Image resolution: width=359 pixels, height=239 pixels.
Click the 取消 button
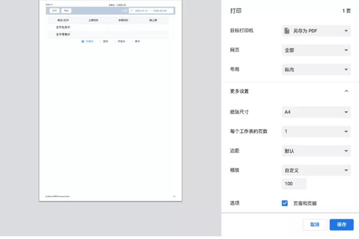(x=315, y=225)
